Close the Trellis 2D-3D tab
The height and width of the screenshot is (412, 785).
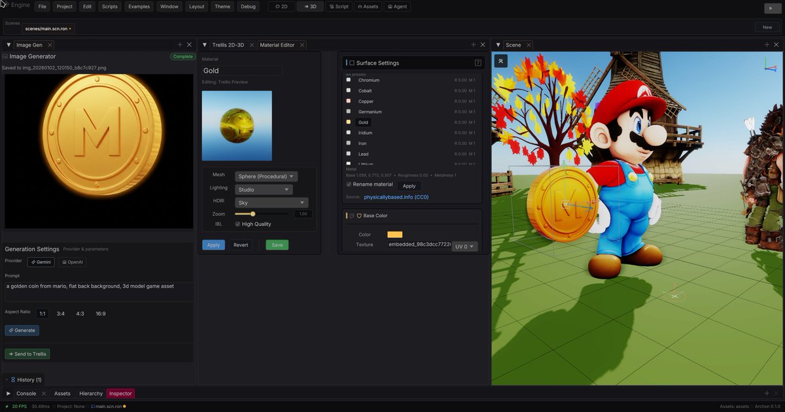tap(251, 45)
